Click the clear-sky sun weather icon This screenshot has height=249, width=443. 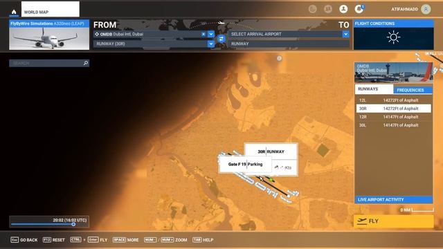pyautogui.click(x=393, y=37)
